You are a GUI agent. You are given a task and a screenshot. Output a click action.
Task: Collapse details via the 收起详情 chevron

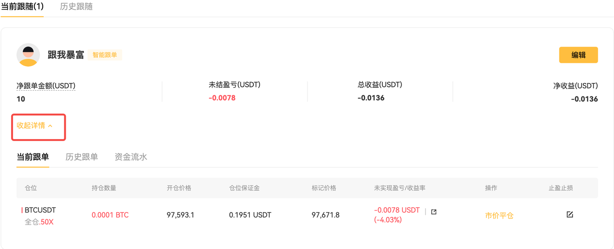(50, 126)
